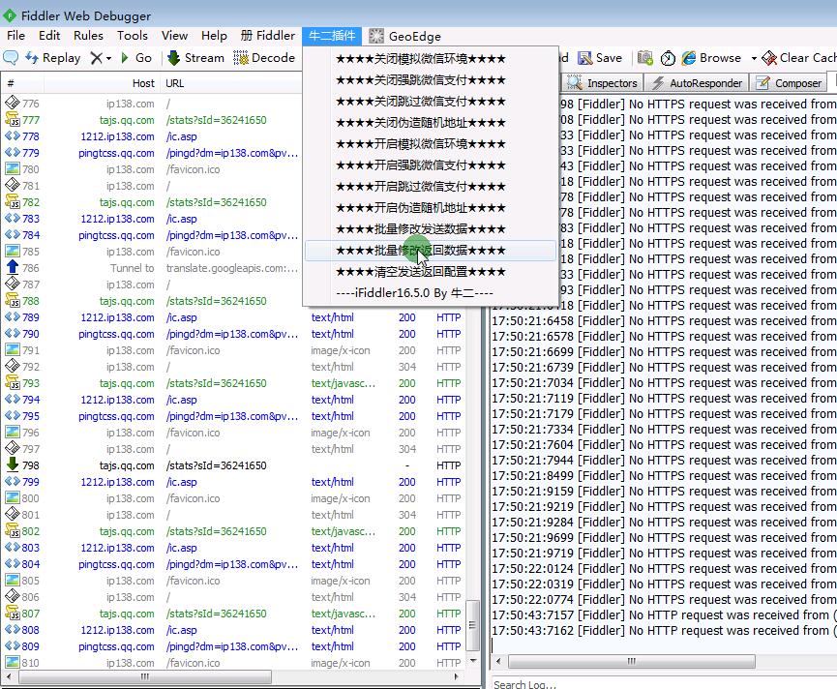The image size is (837, 689).
Task: Click the Fiddler Web Debugger title bar icon
Action: point(10,15)
